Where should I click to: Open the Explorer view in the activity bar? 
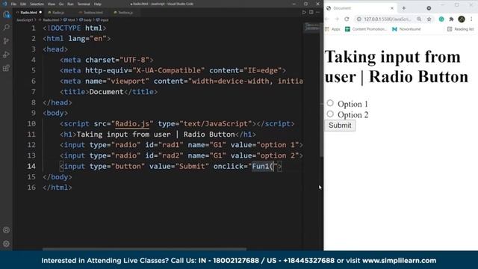click(6, 14)
